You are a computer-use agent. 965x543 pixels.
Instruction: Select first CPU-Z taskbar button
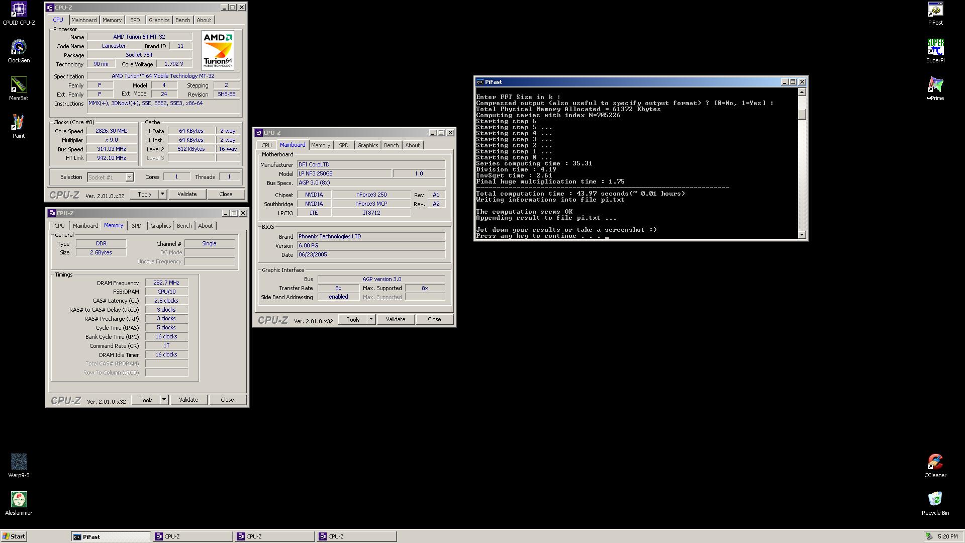[x=193, y=536]
